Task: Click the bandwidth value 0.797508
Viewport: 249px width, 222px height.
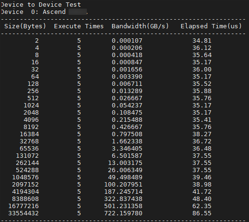Action: pos(127,134)
